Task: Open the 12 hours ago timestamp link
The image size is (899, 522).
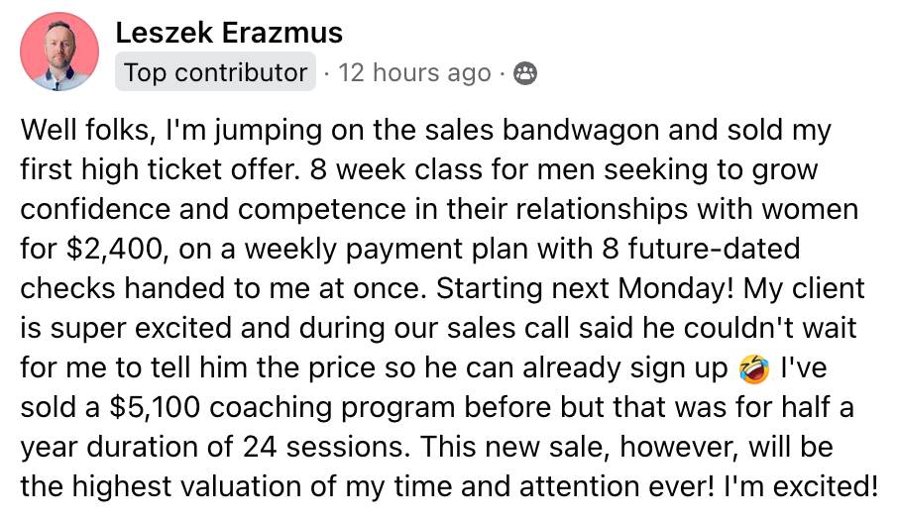Action: [x=414, y=72]
